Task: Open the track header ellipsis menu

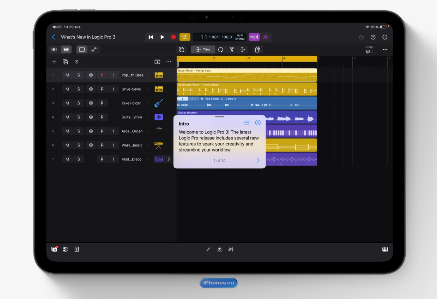Action: [169, 62]
